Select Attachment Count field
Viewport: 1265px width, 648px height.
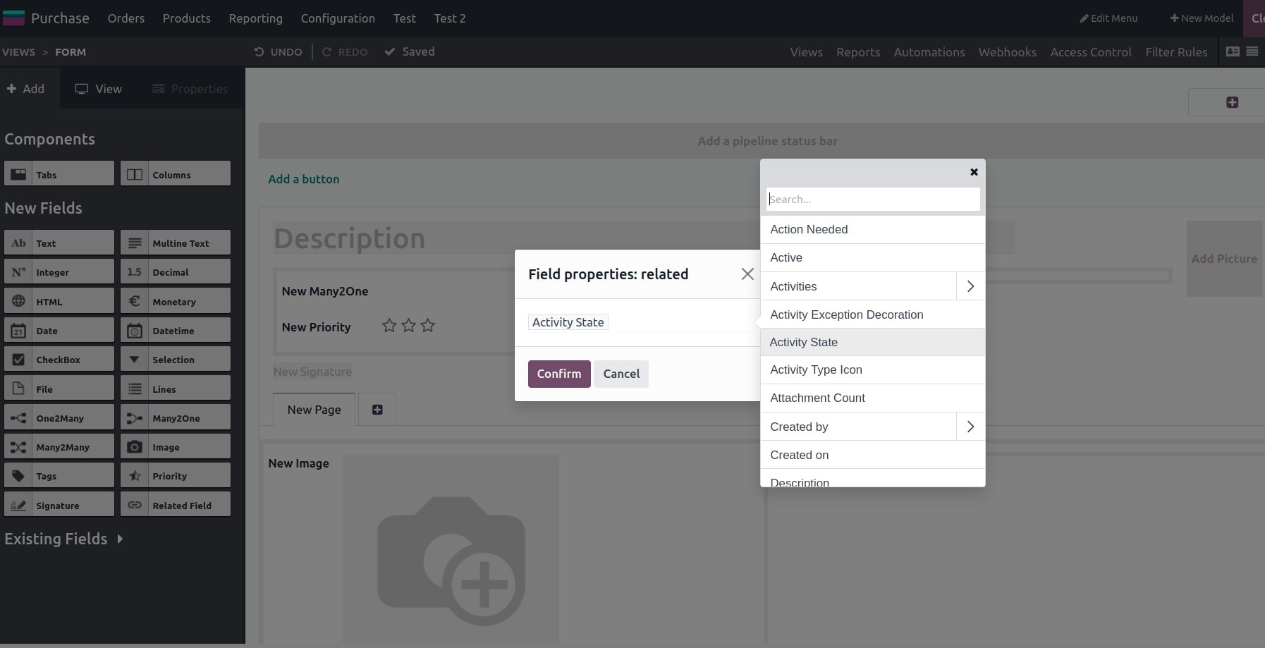[x=872, y=398]
